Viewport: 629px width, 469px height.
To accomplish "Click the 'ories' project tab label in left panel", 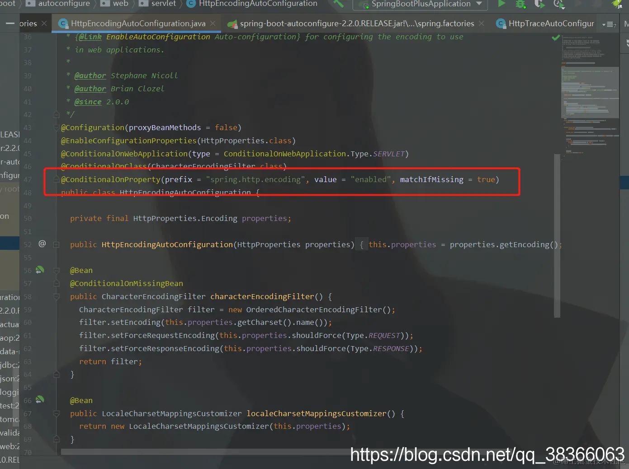I will 28,23.
